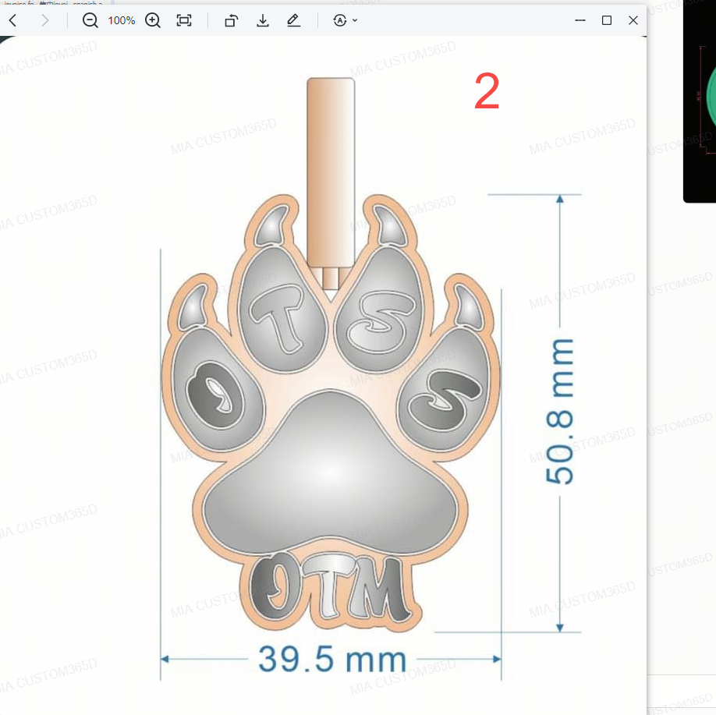This screenshot has width=716, height=715.
Task: Minimize the image viewer window
Action: click(x=580, y=20)
